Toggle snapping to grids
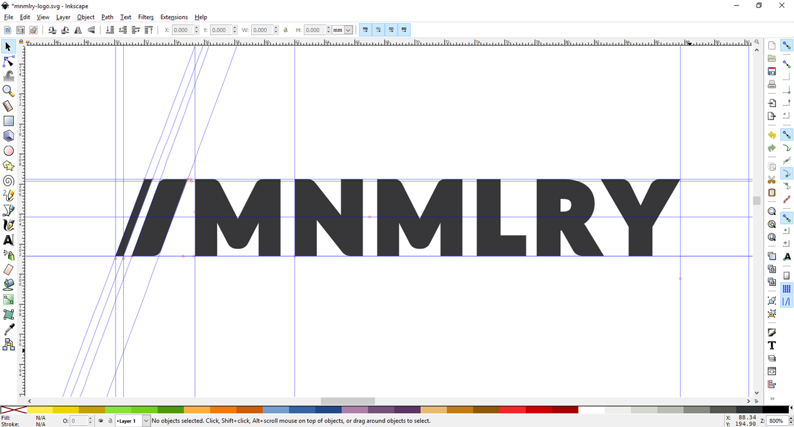Viewport: 794px width, 427px height. (x=786, y=289)
